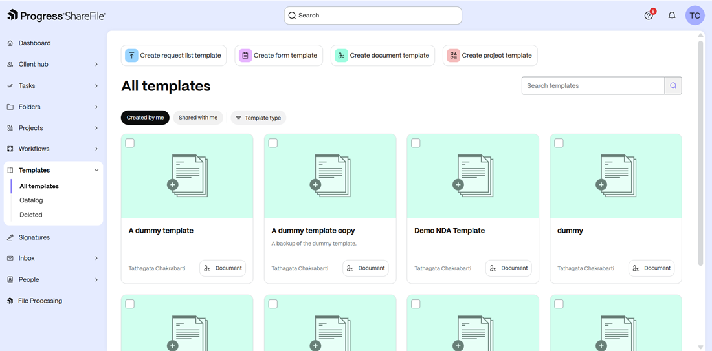
Task: Click Create project template button
Action: pos(491,56)
